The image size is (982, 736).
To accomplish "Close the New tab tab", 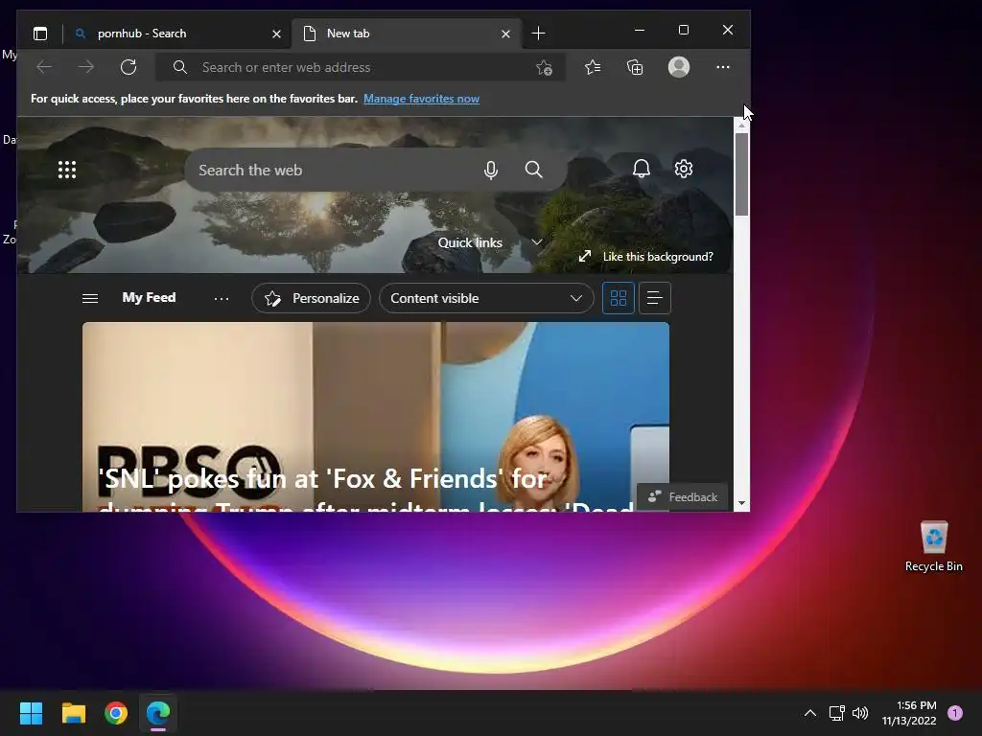I will click(x=505, y=34).
